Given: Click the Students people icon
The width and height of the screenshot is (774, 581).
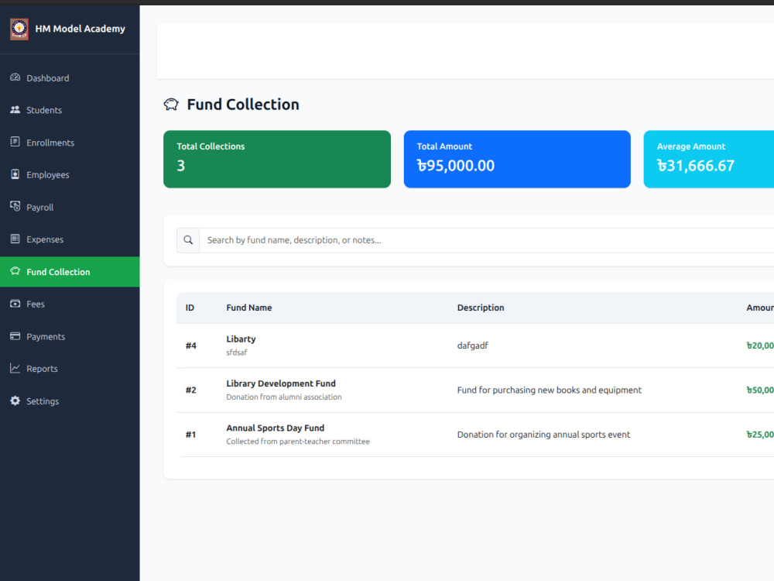Looking at the screenshot, I should click(15, 110).
